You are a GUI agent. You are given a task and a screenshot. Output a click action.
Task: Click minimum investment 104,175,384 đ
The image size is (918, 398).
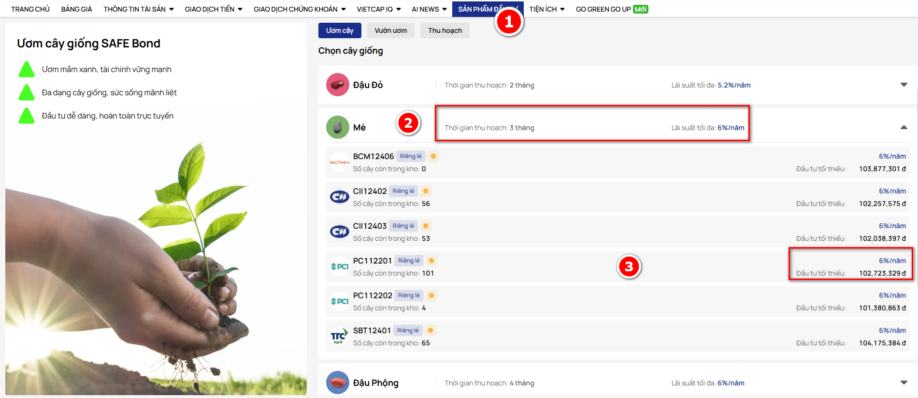click(882, 343)
